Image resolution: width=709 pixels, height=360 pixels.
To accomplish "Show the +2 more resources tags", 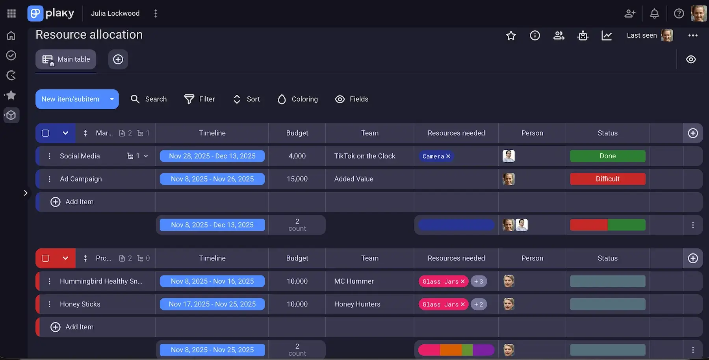I will pyautogui.click(x=479, y=304).
